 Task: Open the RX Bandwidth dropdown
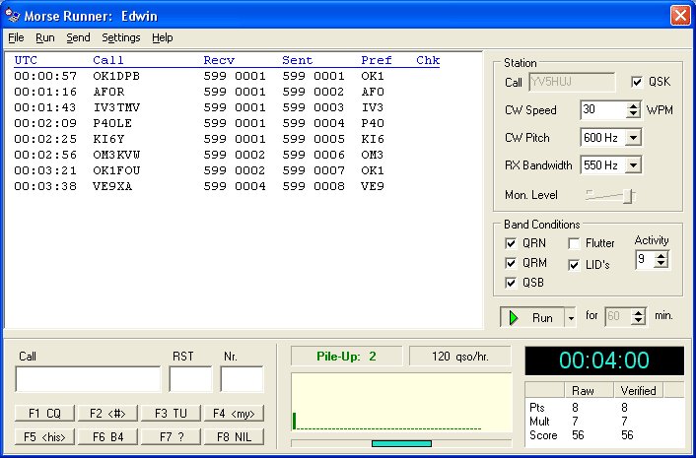coord(634,165)
